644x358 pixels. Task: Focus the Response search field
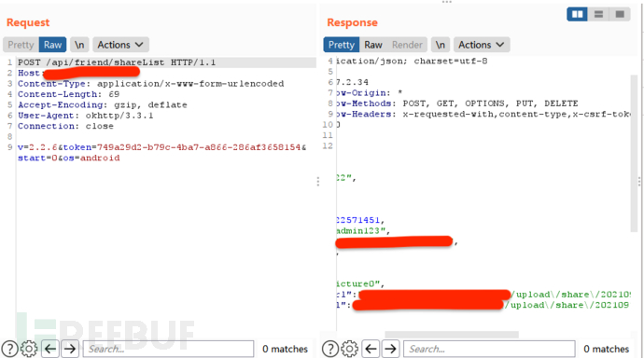pyautogui.click(x=489, y=349)
